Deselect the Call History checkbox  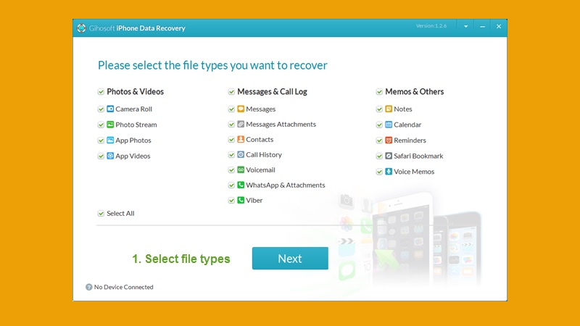(x=231, y=154)
